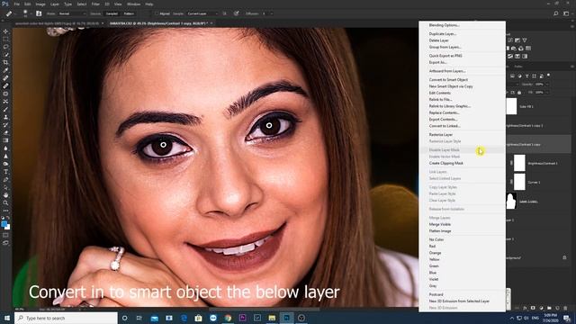576x324 pixels.
Task: Select the Lasso tool
Action: tap(5, 47)
